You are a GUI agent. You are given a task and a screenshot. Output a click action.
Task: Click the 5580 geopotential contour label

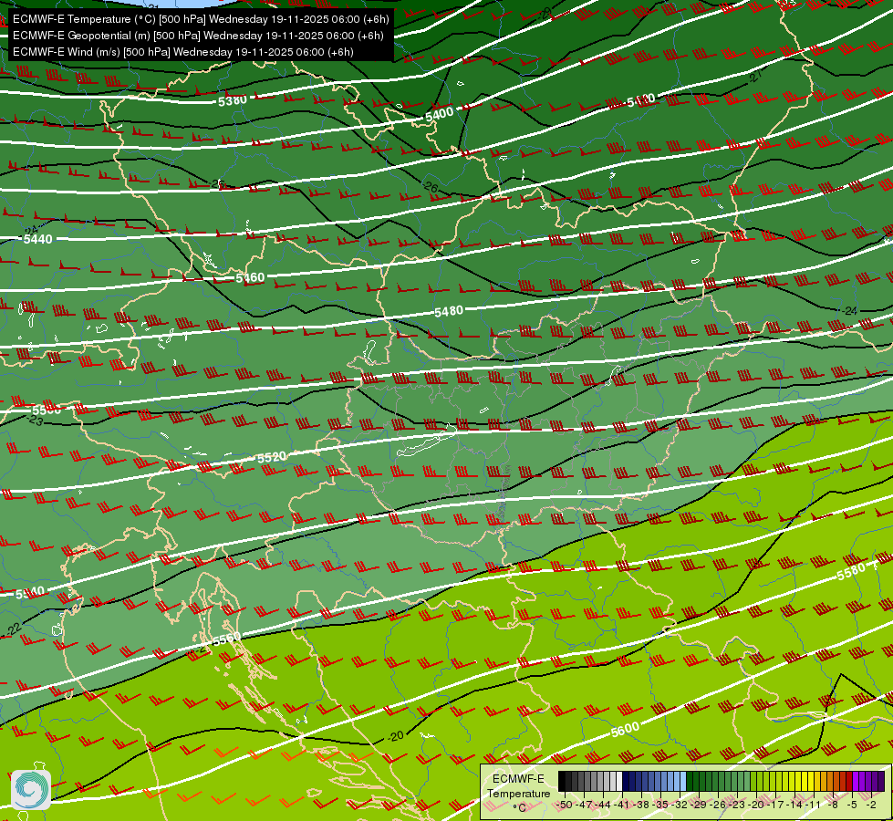coord(851,573)
